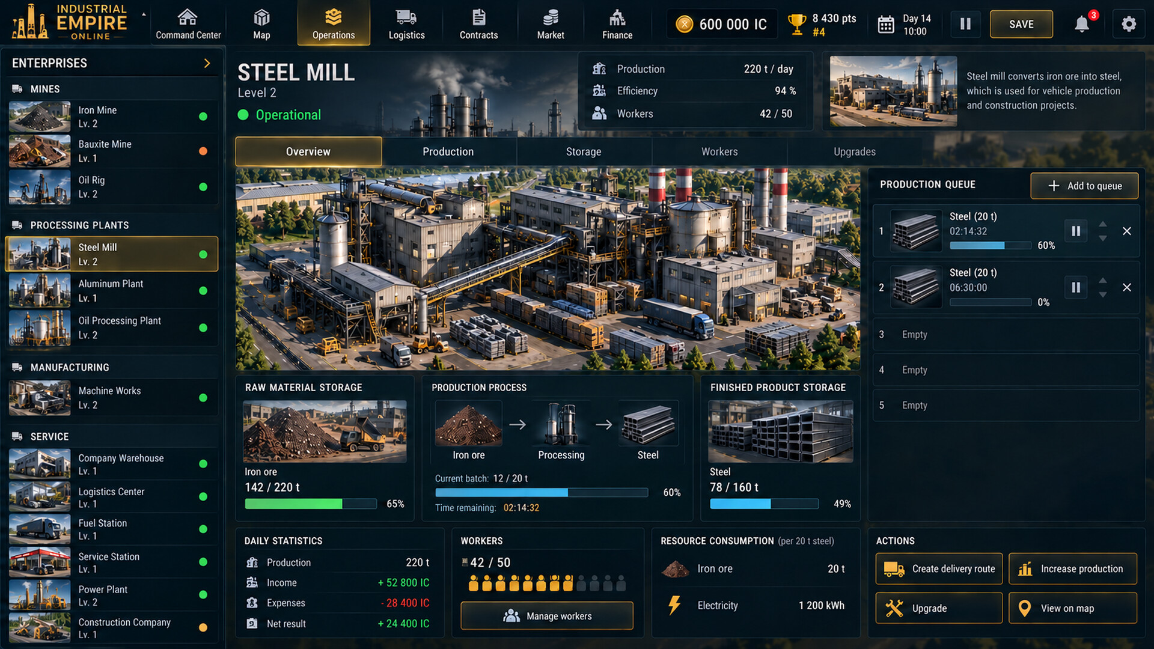
Task: Open settings gear
Action: (1129, 24)
